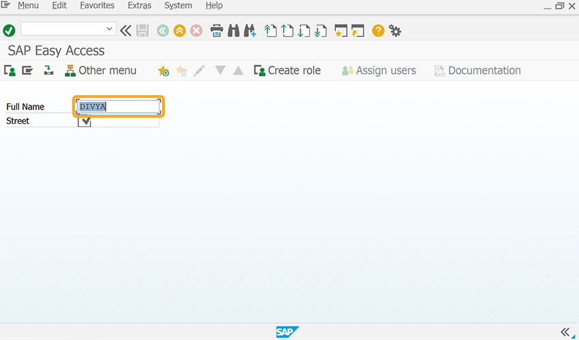Open Customize Local Layout gear icon
Viewport: 579px width, 340px height.
[x=395, y=31]
